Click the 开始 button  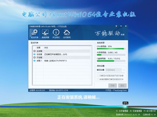click(112, 85)
